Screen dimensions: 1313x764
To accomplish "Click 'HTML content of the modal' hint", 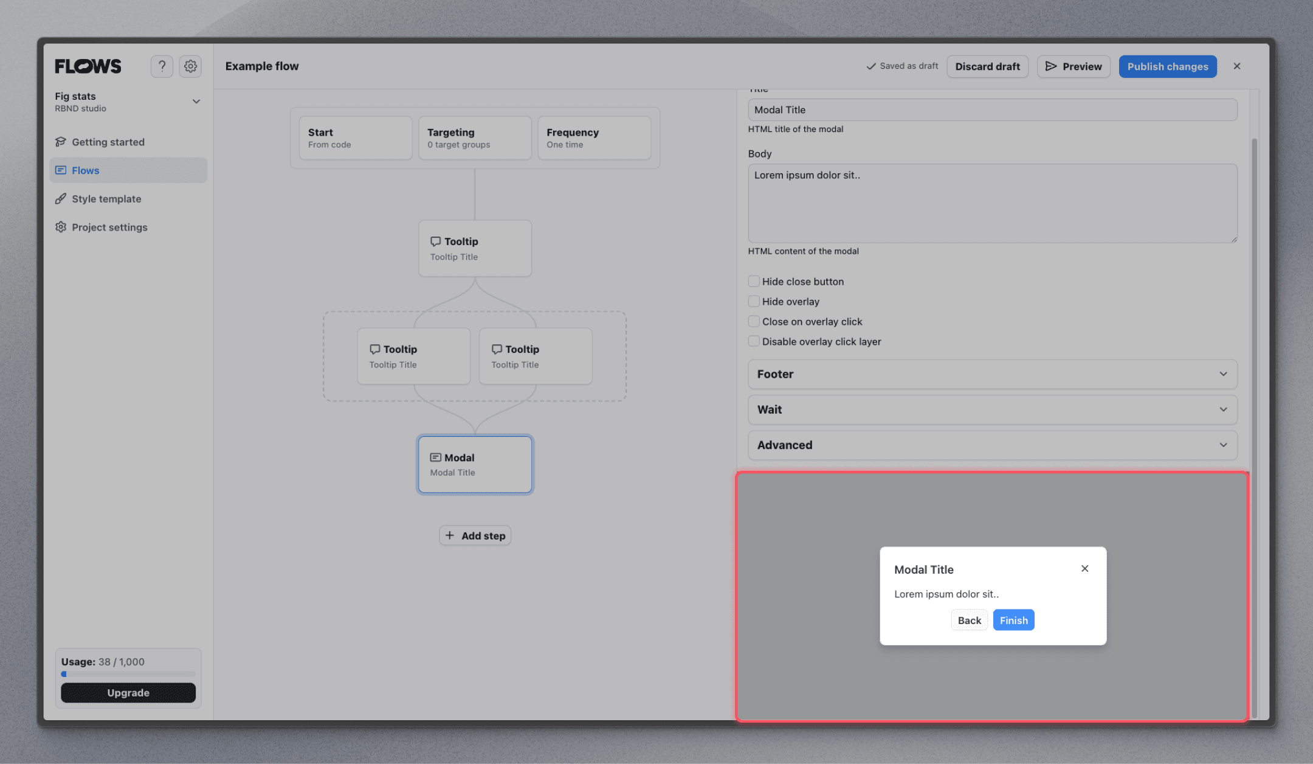I will [x=803, y=251].
